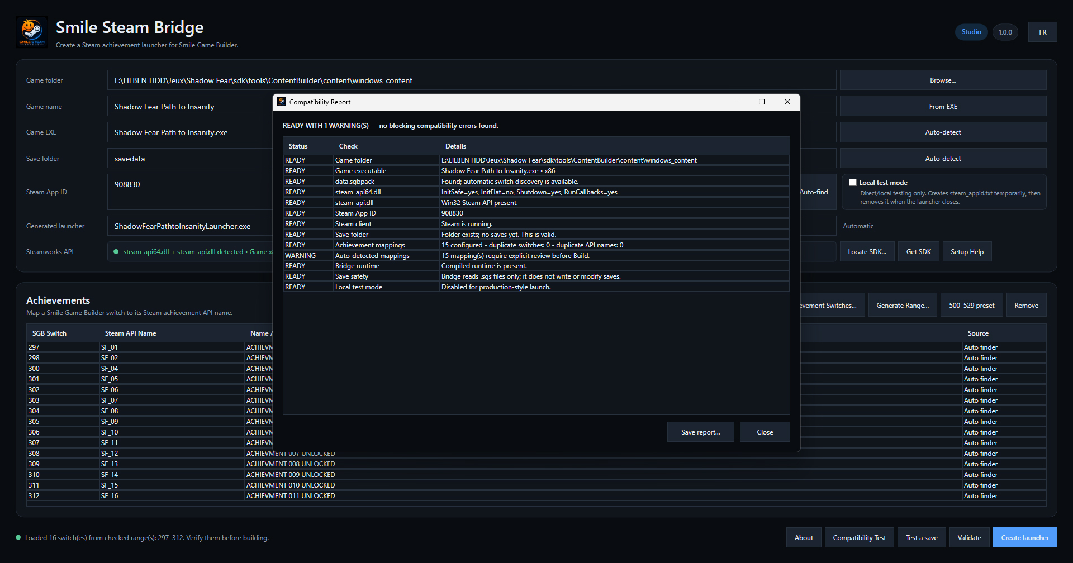
Task: Click the Locate SDK button
Action: 867,252
